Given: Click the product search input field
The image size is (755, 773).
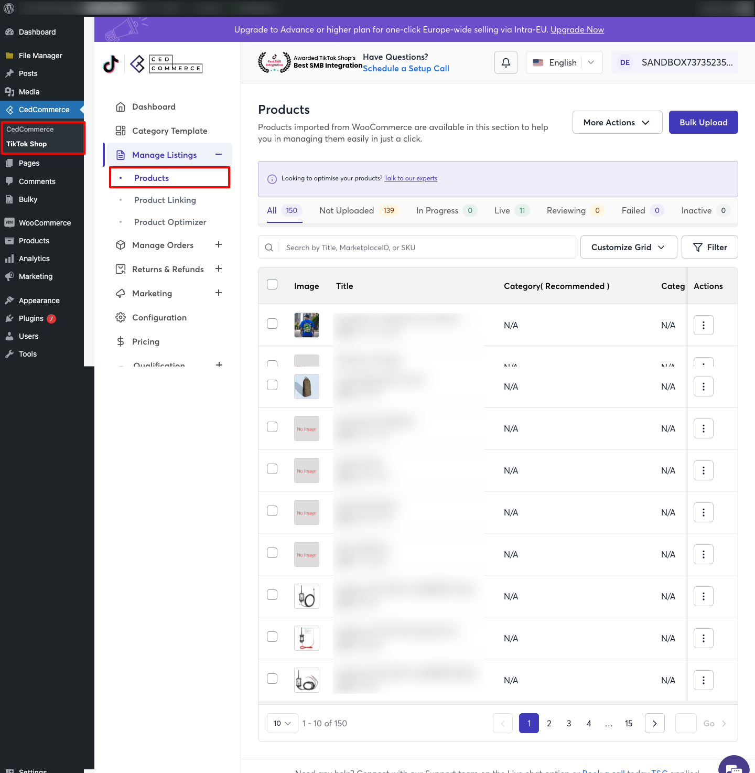Looking at the screenshot, I should point(427,248).
